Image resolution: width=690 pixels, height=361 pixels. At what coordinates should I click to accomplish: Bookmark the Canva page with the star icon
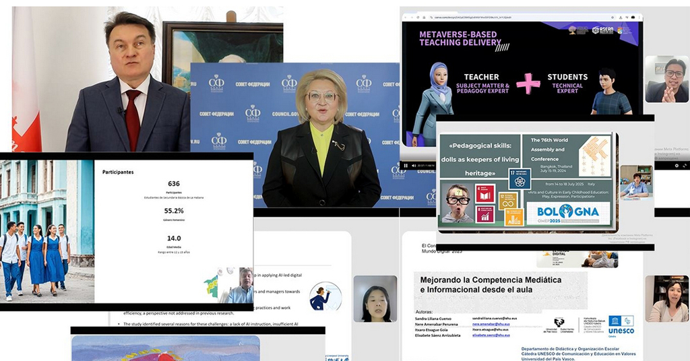[x=612, y=17]
